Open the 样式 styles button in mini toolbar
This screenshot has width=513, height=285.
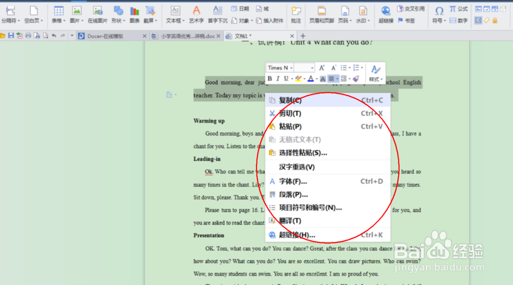[376, 73]
